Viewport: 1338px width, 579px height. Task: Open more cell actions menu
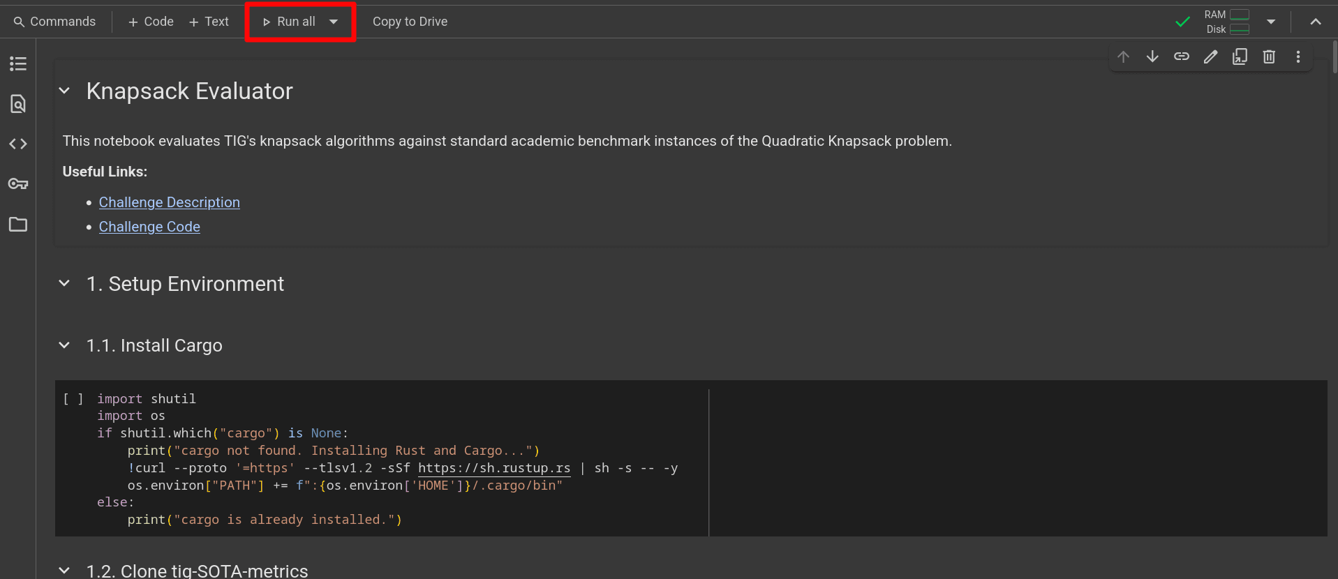pos(1298,57)
